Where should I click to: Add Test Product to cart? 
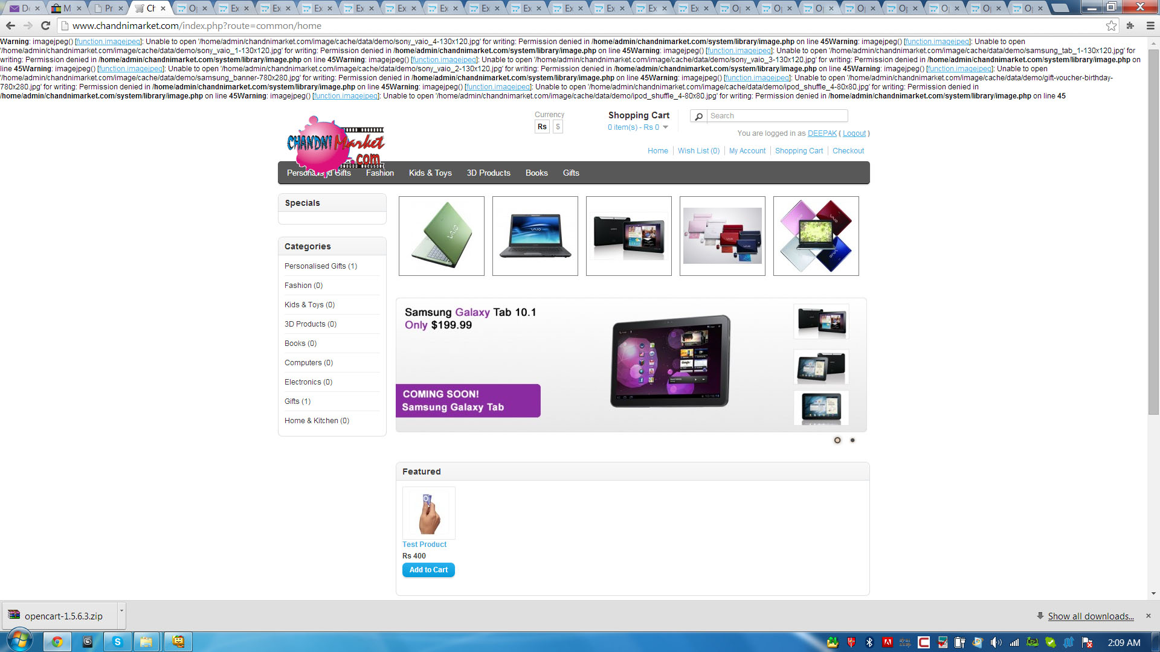pos(428,570)
